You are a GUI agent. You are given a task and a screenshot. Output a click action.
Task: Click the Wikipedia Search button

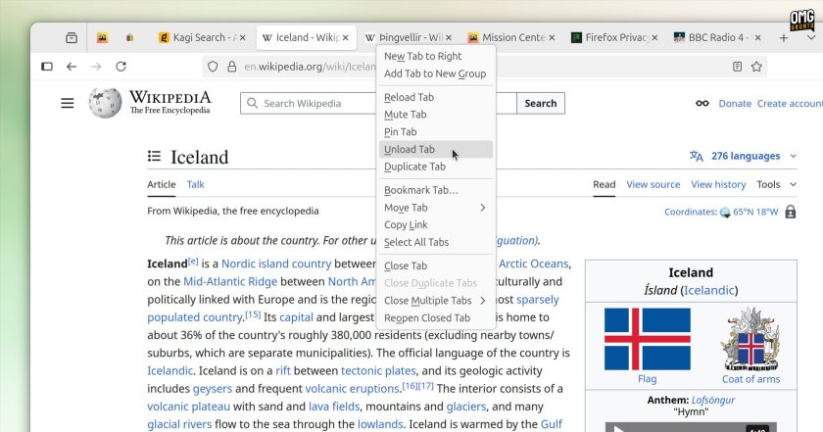click(x=541, y=104)
